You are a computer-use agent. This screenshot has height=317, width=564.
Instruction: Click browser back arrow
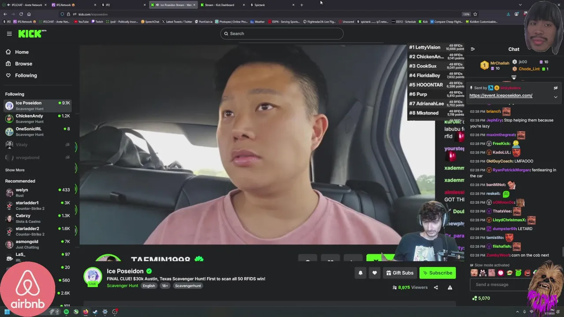point(6,14)
